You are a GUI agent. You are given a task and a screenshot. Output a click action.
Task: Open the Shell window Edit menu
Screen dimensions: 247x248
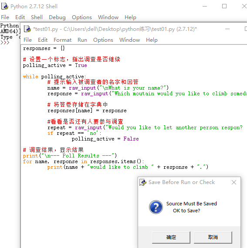[20, 17]
